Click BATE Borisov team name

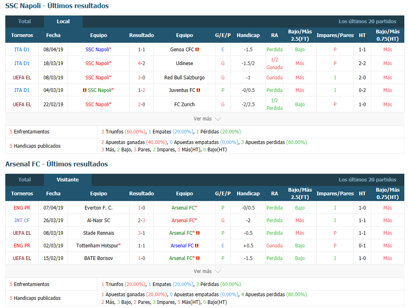[x=99, y=258]
